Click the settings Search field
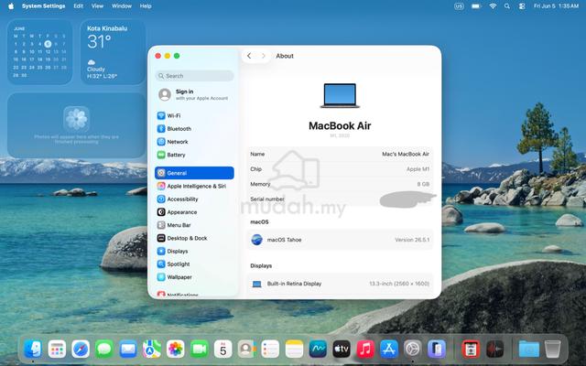Image resolution: width=586 pixels, height=366 pixels. pos(194,76)
